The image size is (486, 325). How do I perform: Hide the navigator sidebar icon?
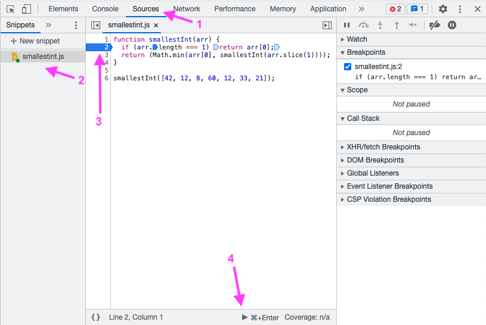tap(95, 25)
